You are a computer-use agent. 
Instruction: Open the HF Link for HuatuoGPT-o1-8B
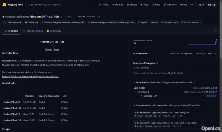[64, 102]
